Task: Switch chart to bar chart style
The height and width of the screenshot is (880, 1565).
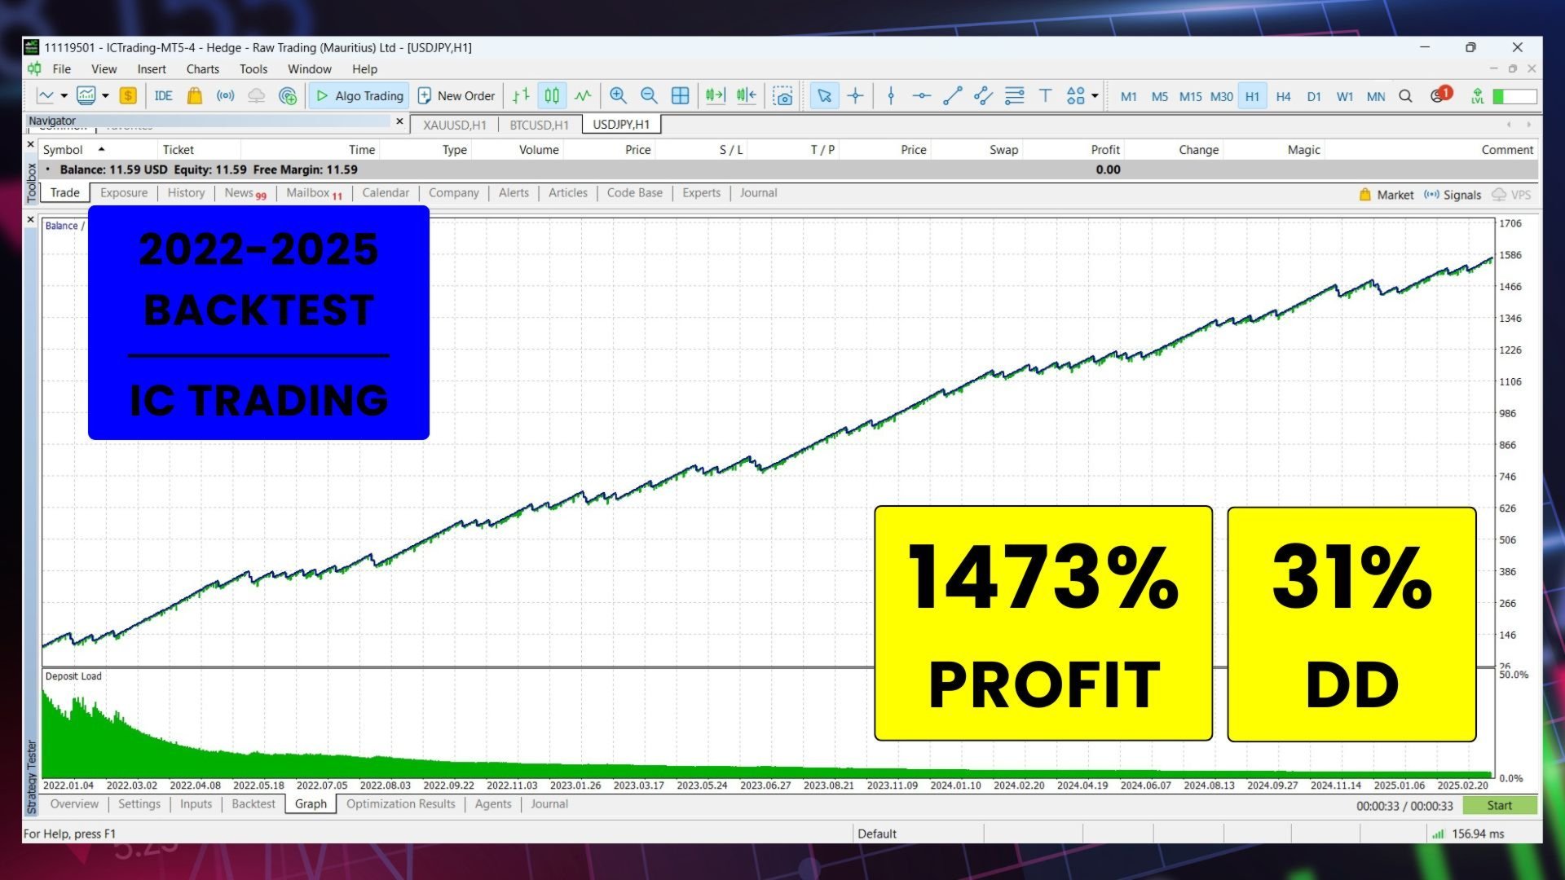Action: click(x=521, y=96)
